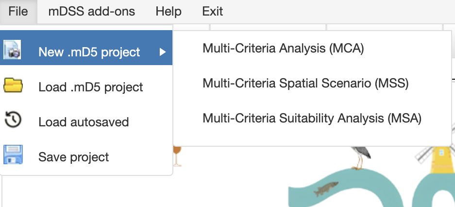The image size is (455, 207).
Task: Select the Save project entry
Action: [86, 157]
